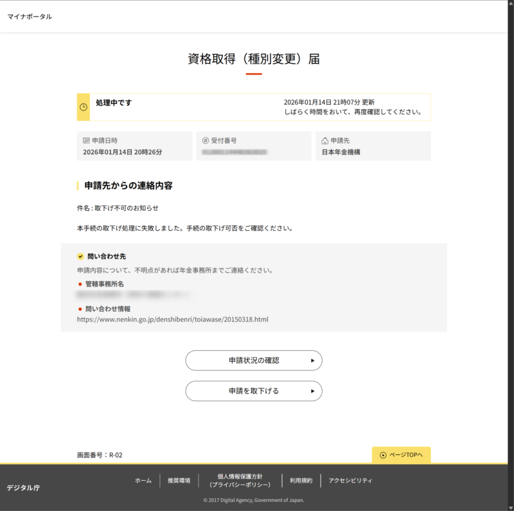Go to ホーム in footer
Viewport: 514px width, 511px height.
pos(143,480)
